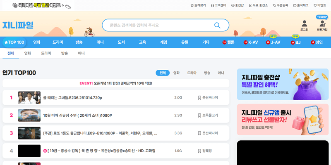331x165 pixels.
Task: Open the 게임 main menu
Action: [x=163, y=42]
